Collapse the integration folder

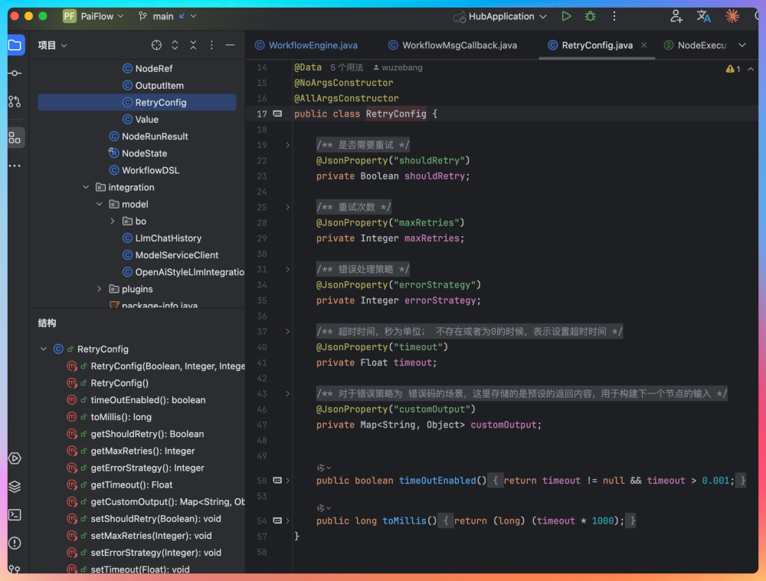click(86, 187)
